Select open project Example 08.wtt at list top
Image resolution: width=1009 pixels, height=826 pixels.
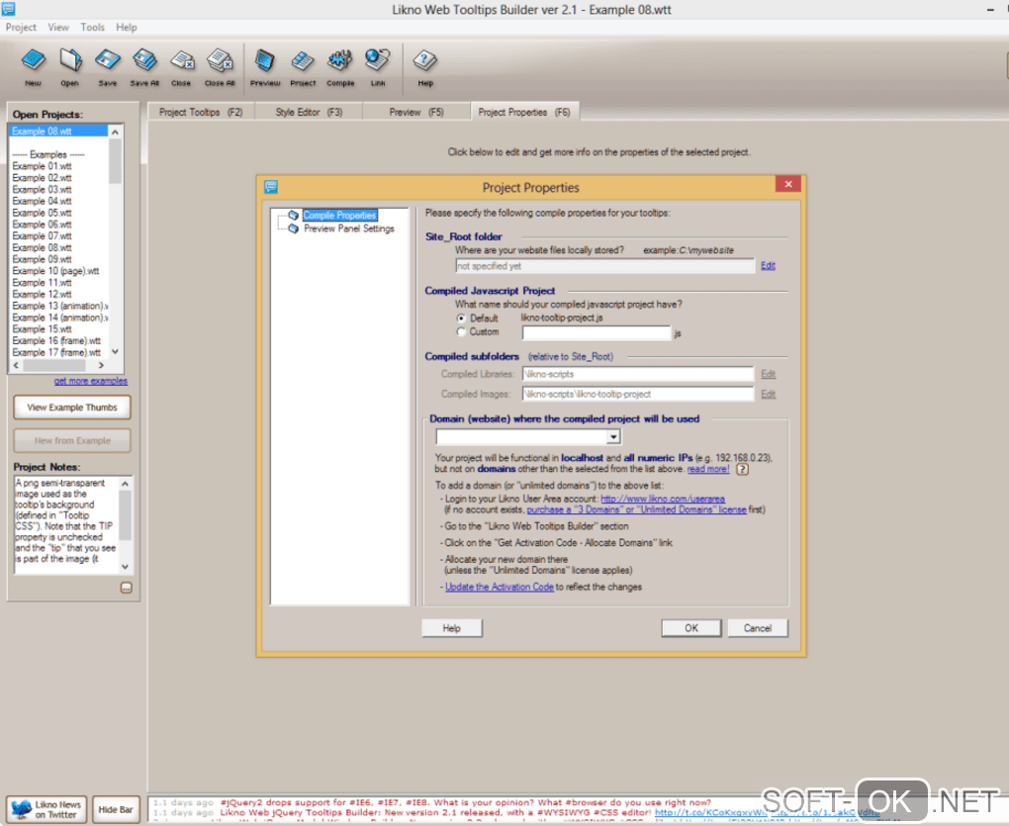(58, 132)
